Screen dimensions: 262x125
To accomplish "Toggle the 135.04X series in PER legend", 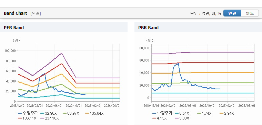I will coord(94,114).
